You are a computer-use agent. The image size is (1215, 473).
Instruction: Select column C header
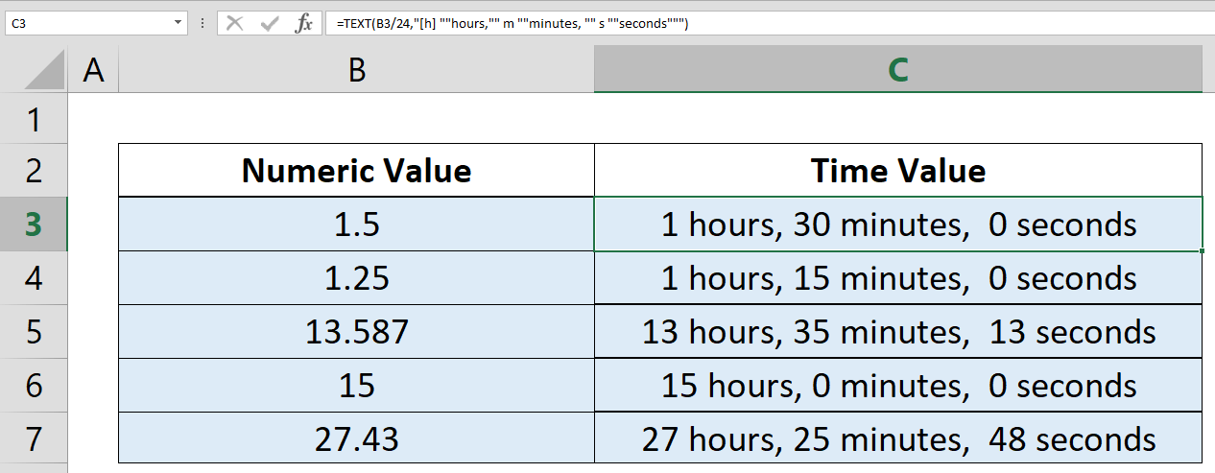(x=898, y=69)
